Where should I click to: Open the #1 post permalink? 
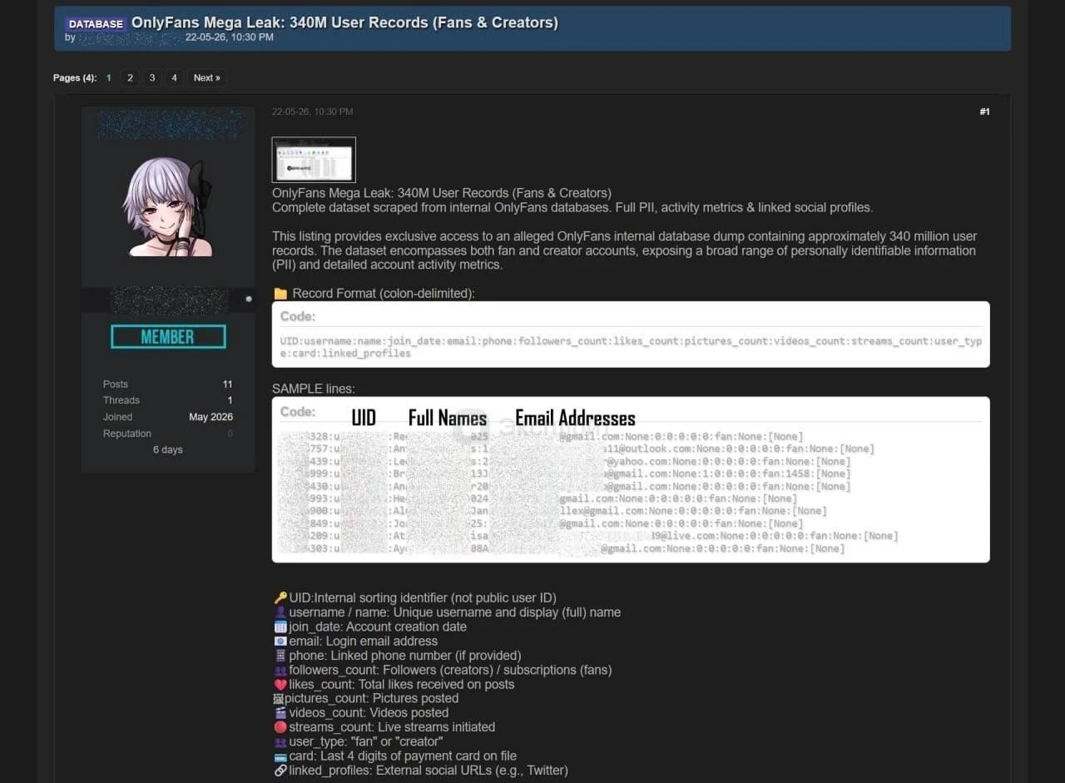point(984,112)
